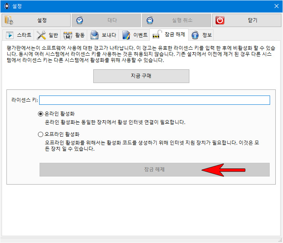Focus the 라이센스 키 input field
The height and width of the screenshot is (243, 283).
point(155,100)
